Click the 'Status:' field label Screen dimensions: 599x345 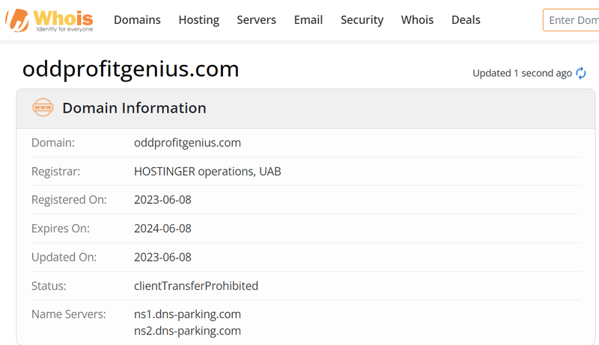(49, 285)
